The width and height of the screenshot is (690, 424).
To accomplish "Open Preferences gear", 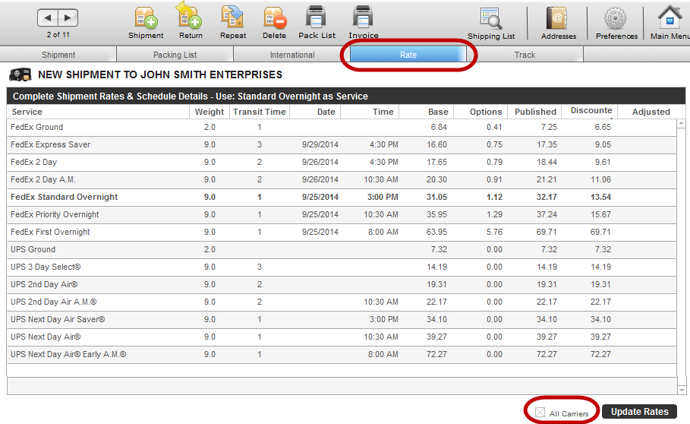I will tap(616, 24).
